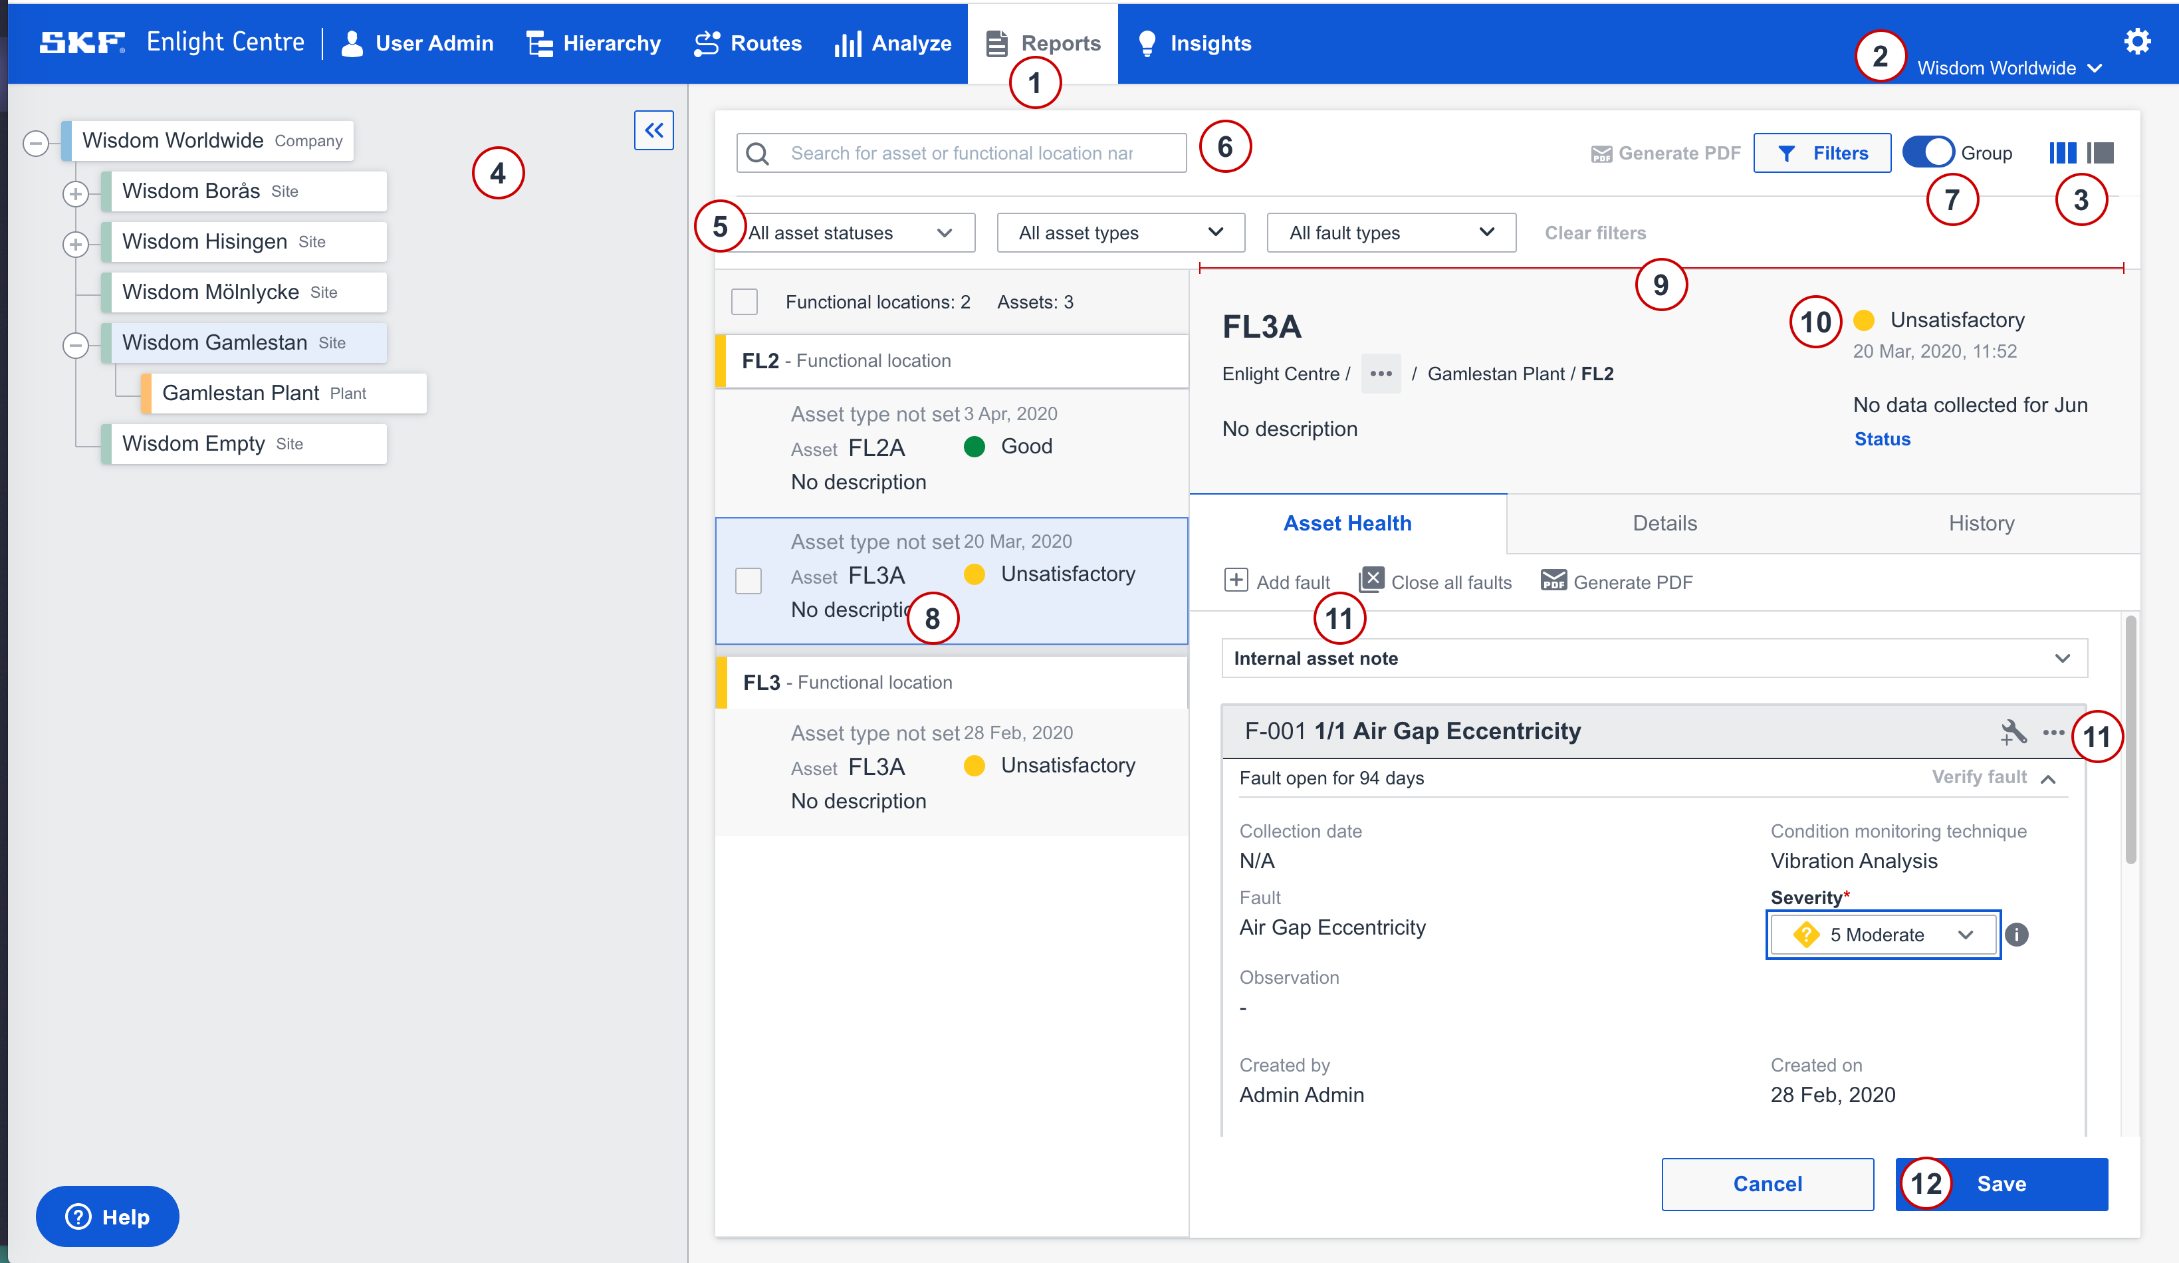Click the Filters button
The width and height of the screenshot is (2179, 1263).
(x=1822, y=153)
